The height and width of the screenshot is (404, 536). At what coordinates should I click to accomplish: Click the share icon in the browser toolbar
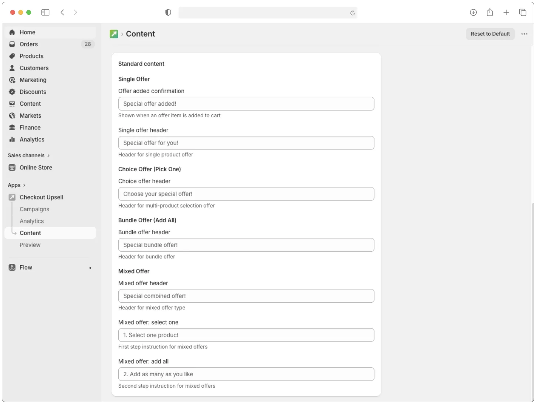point(489,12)
